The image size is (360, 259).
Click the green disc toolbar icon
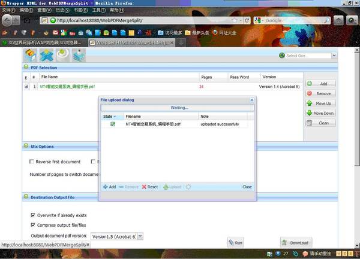[62, 55]
